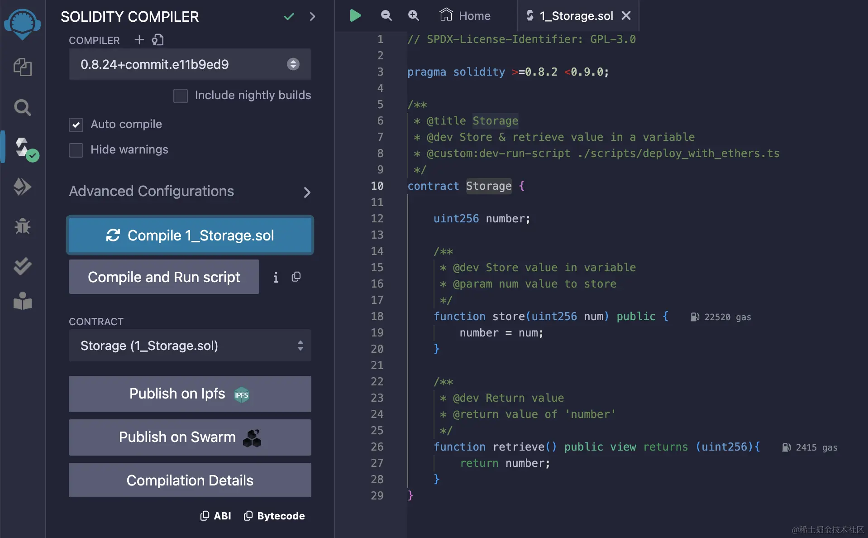Screen dimensions: 868x538
Task: Click the SPDX-License-Identifier comment line
Action: (x=521, y=39)
